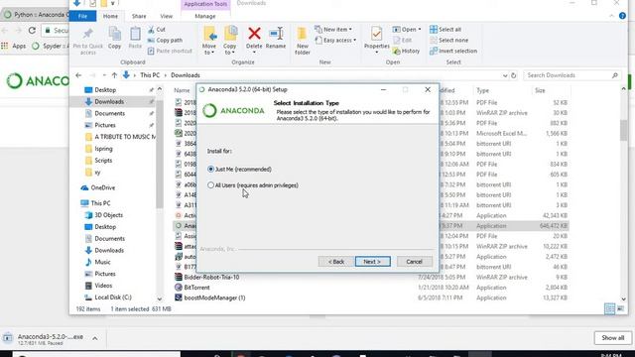This screenshot has width=635, height=357.
Task: Open the Share ribbon tab
Action: [139, 16]
